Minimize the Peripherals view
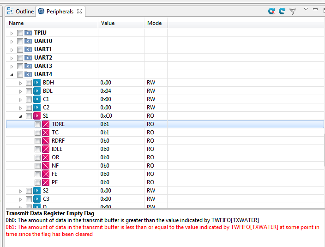The image size is (325, 247). [315, 9]
